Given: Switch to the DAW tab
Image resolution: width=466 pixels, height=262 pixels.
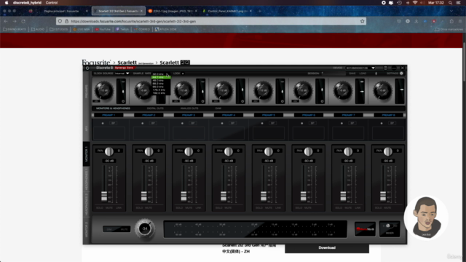Looking at the screenshot, I should click(x=218, y=108).
